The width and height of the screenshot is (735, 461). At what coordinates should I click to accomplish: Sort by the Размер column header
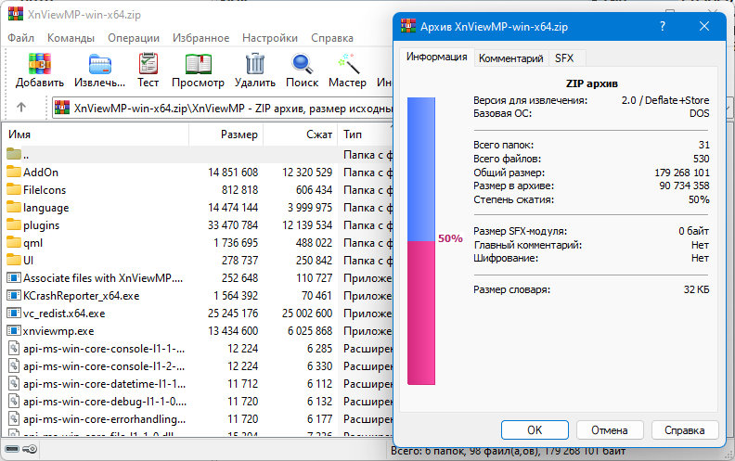point(226,134)
